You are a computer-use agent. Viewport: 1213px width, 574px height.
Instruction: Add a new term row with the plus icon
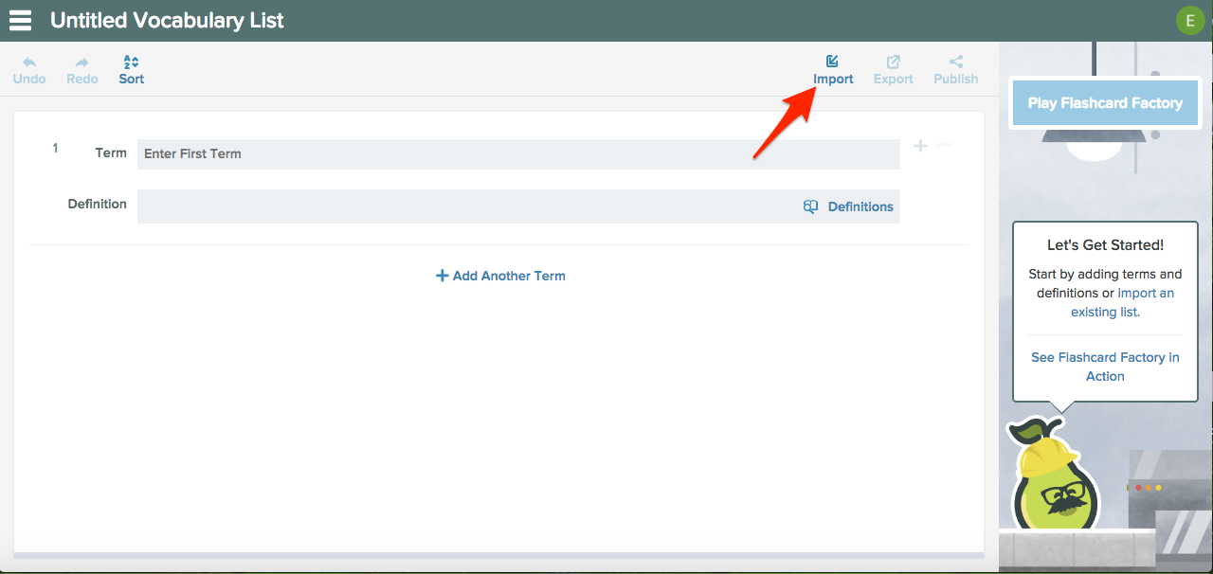tap(919, 145)
